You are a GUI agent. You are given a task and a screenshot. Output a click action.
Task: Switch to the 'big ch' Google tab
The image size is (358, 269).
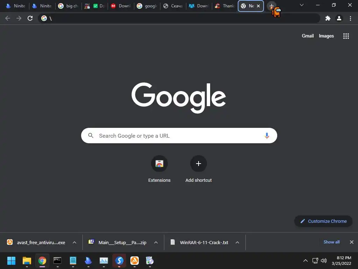coord(69,6)
